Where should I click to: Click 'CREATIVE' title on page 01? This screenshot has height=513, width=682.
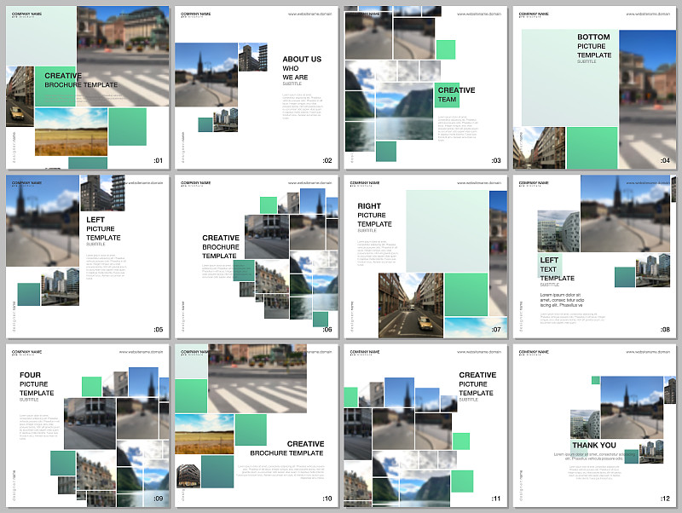(x=63, y=76)
